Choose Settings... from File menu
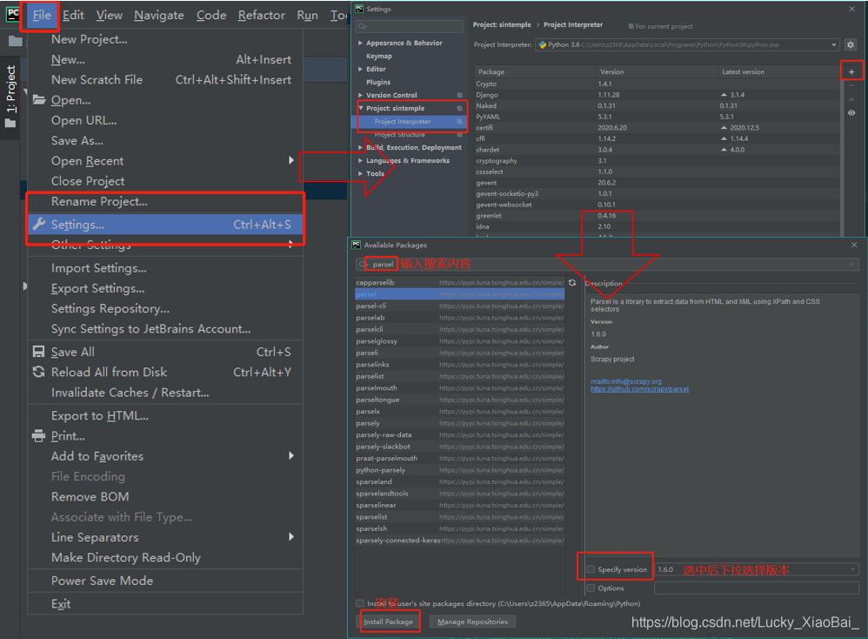Screen dimensions: 868x639 point(165,224)
